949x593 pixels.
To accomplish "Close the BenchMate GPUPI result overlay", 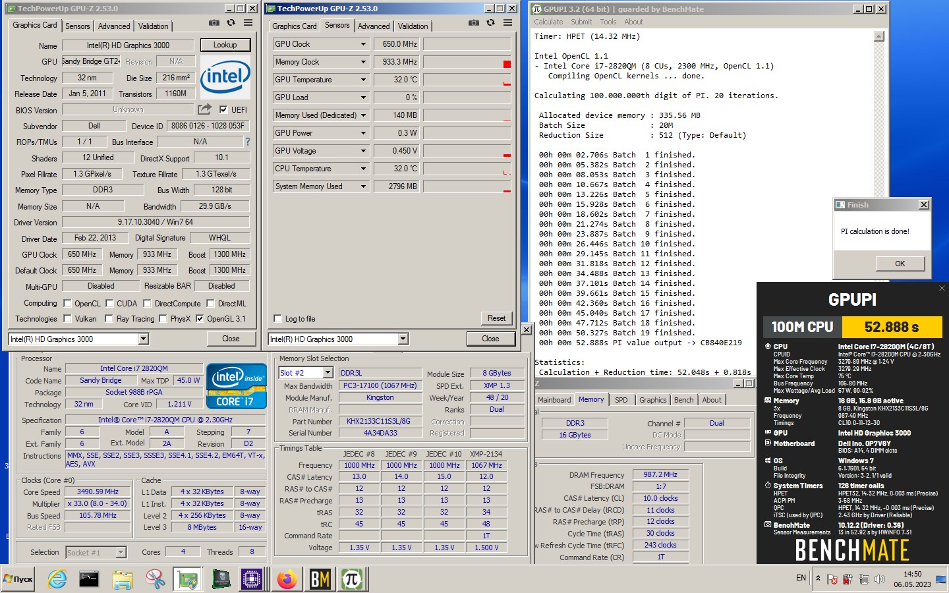I will click(x=942, y=288).
